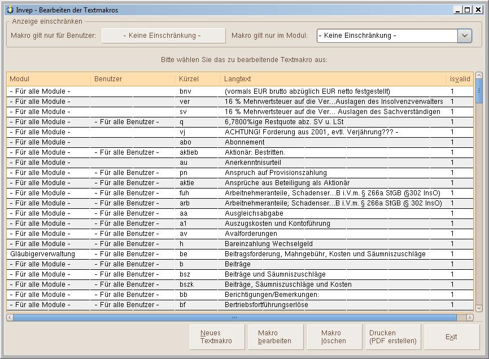Select the 'Ausgleichsabgabe' row
Viewport: 489px width, 359px height.
pyautogui.click(x=240, y=213)
